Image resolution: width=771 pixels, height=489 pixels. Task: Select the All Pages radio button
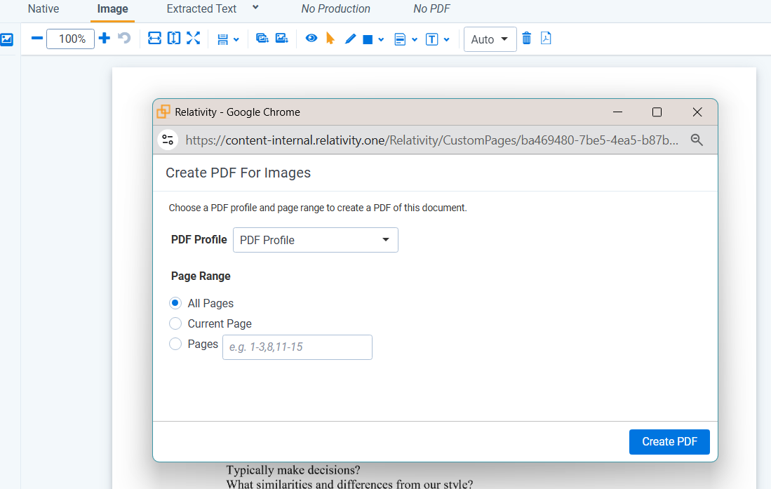(175, 303)
